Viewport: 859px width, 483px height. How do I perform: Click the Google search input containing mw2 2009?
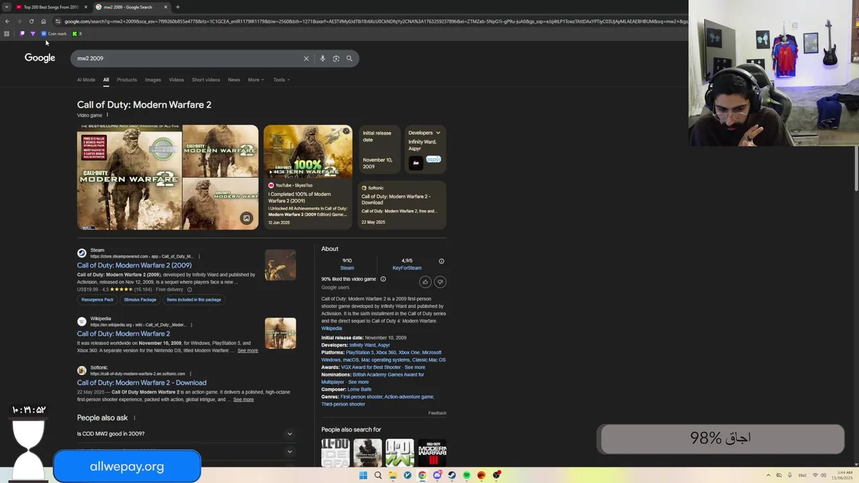(188, 58)
